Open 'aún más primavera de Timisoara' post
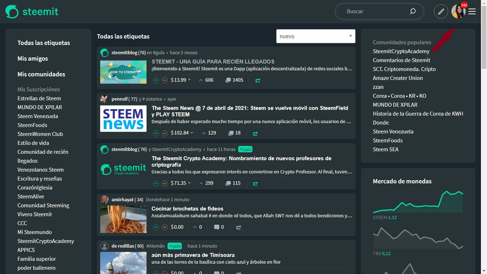487x274 pixels. tap(193, 255)
